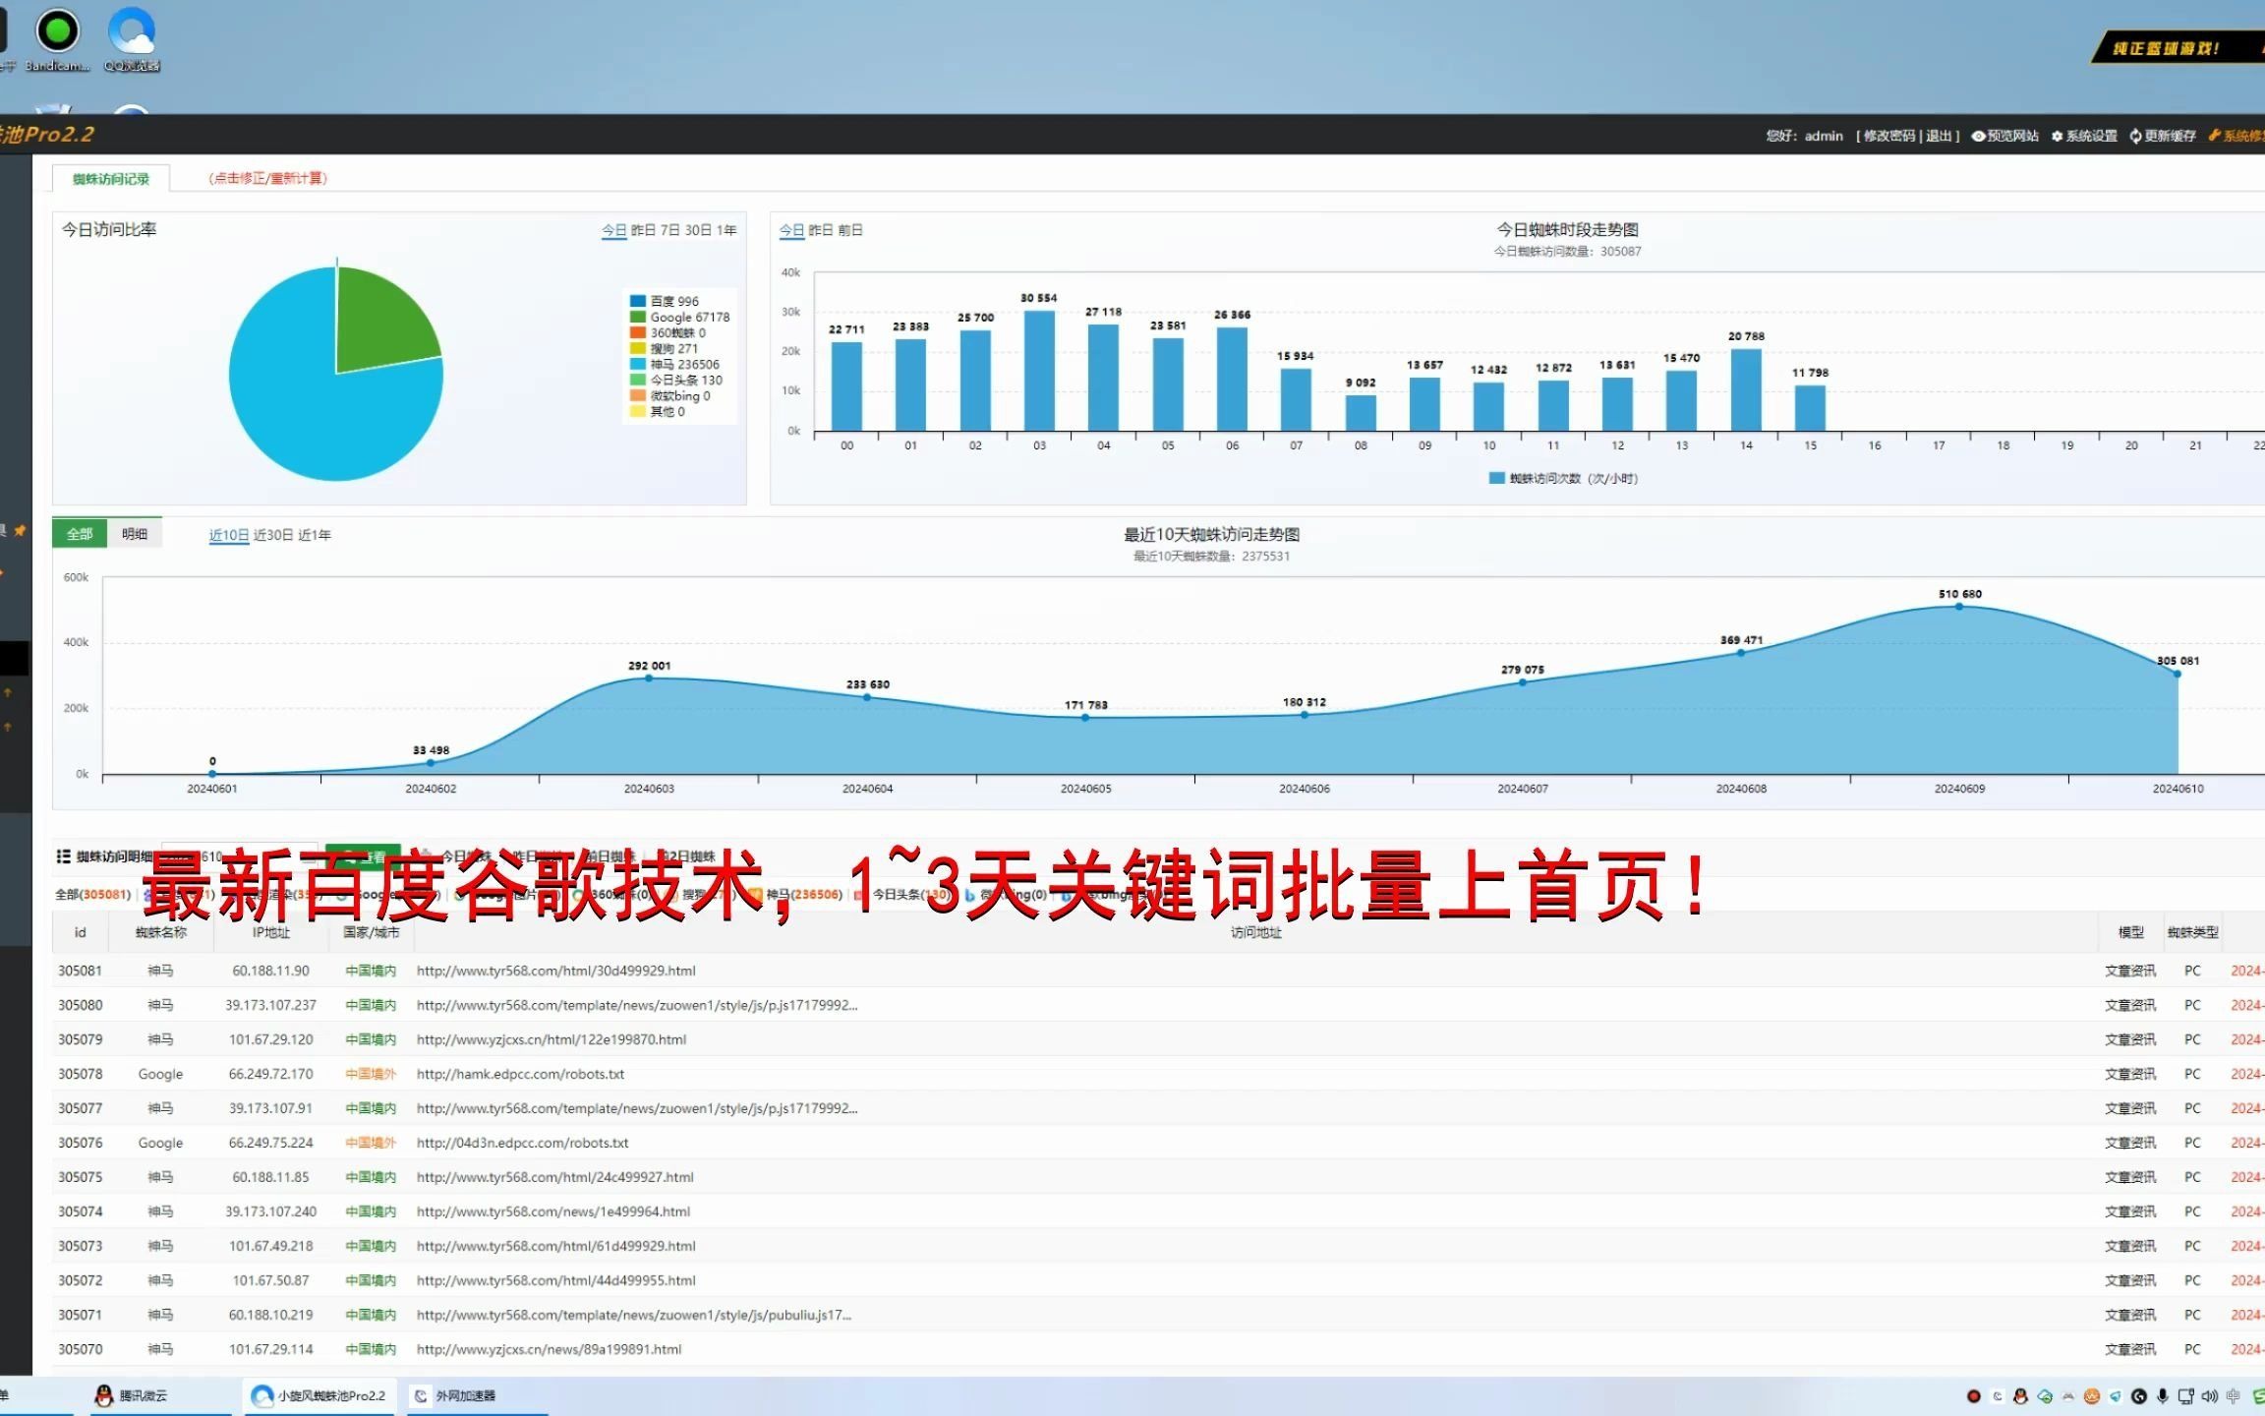Click 修改密码 link in header

point(1889,136)
